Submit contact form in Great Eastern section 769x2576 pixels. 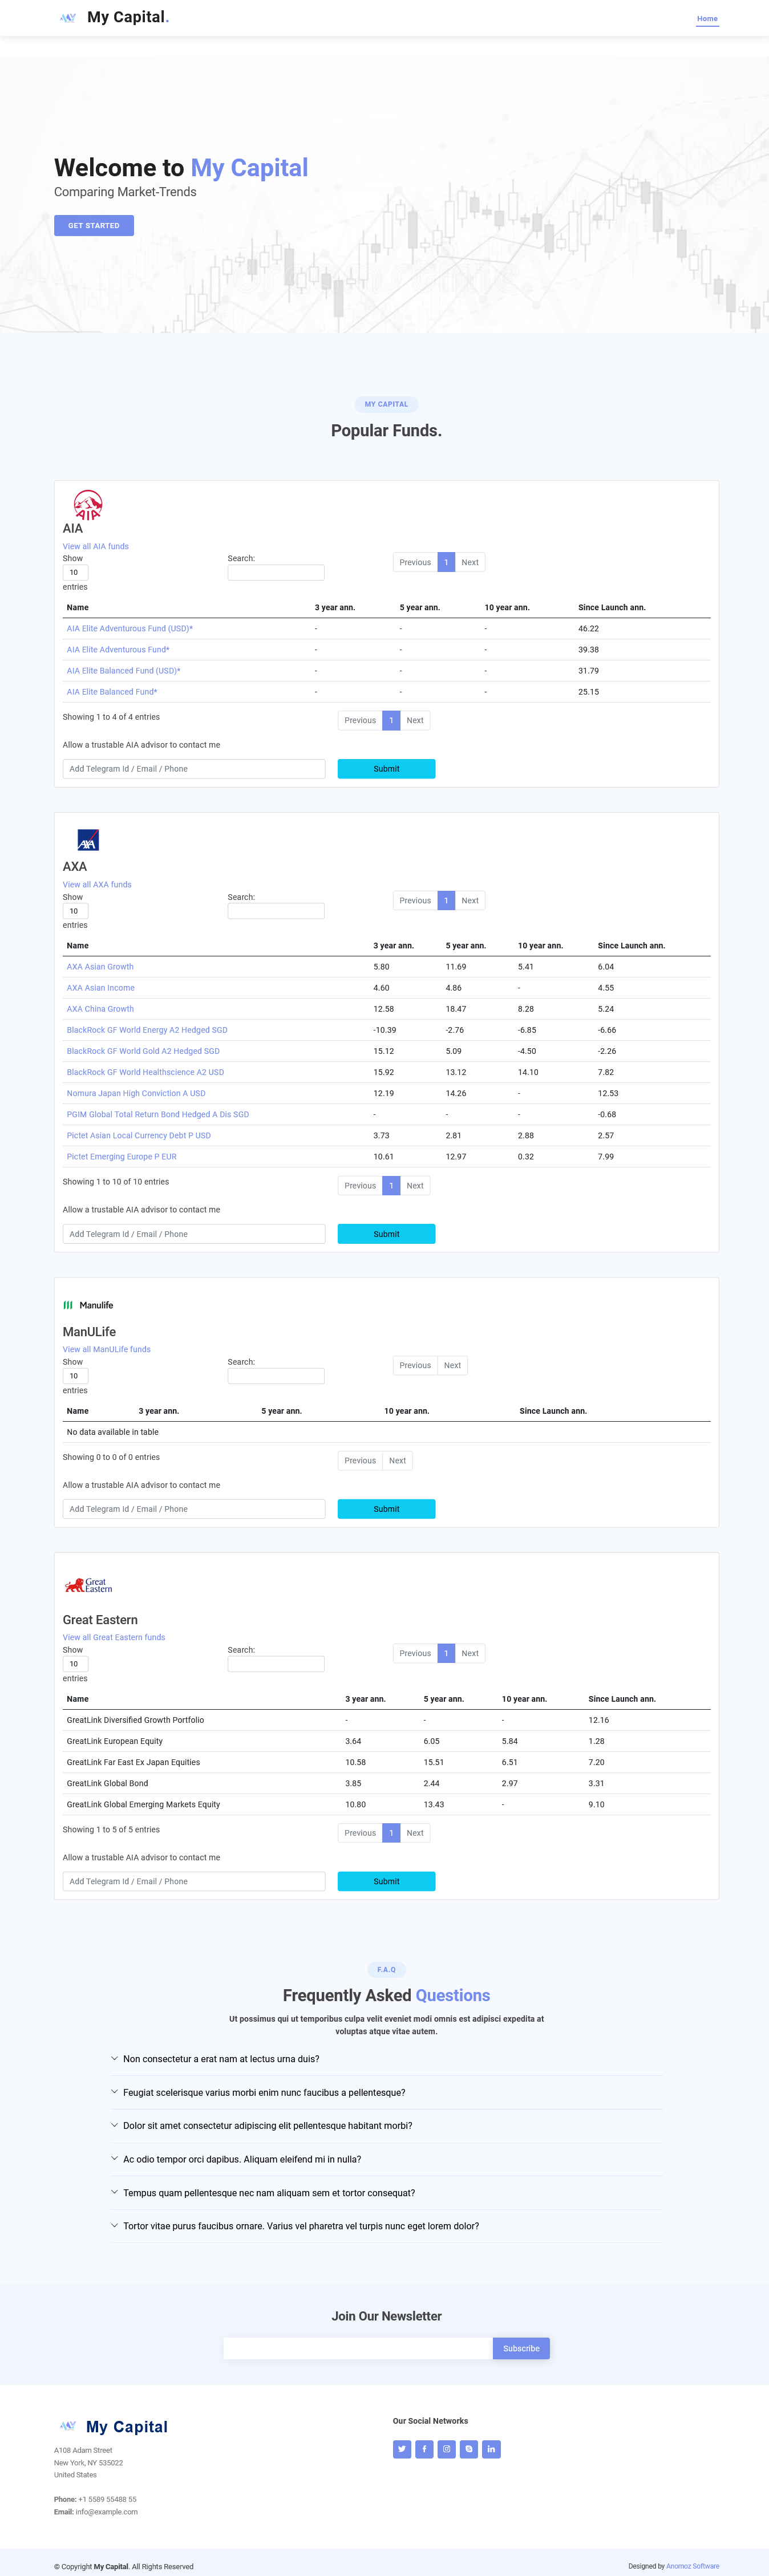[386, 1881]
